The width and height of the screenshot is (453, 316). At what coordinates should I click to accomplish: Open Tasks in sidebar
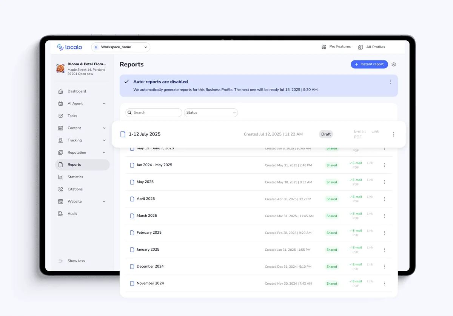(72, 116)
